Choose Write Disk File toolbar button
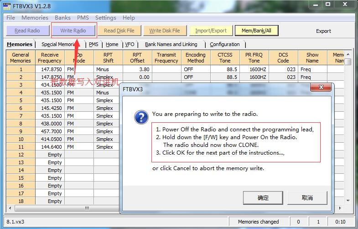358x229 pixels. [x=165, y=31]
